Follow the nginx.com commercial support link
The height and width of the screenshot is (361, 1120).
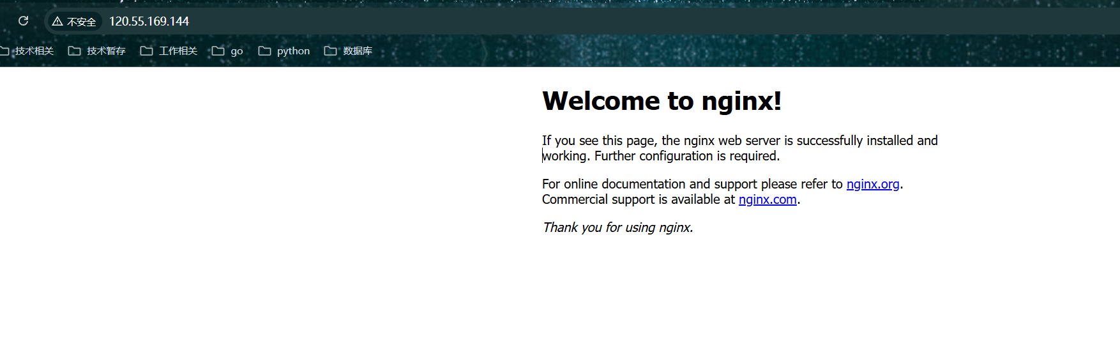click(768, 199)
